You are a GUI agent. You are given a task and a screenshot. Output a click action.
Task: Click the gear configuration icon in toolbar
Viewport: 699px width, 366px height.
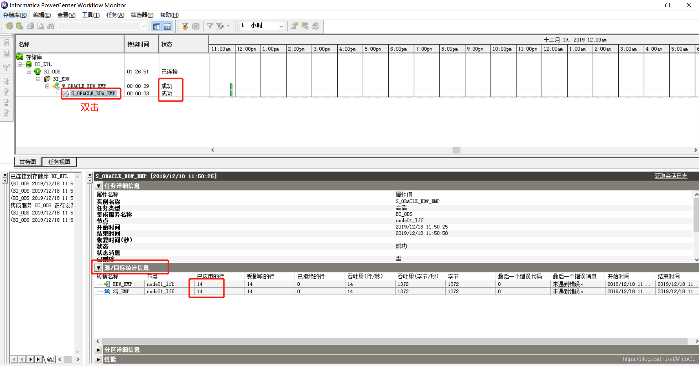tap(316, 26)
